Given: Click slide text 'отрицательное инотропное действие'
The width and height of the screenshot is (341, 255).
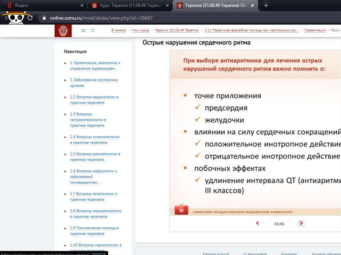Looking at the screenshot, I should [272, 156].
